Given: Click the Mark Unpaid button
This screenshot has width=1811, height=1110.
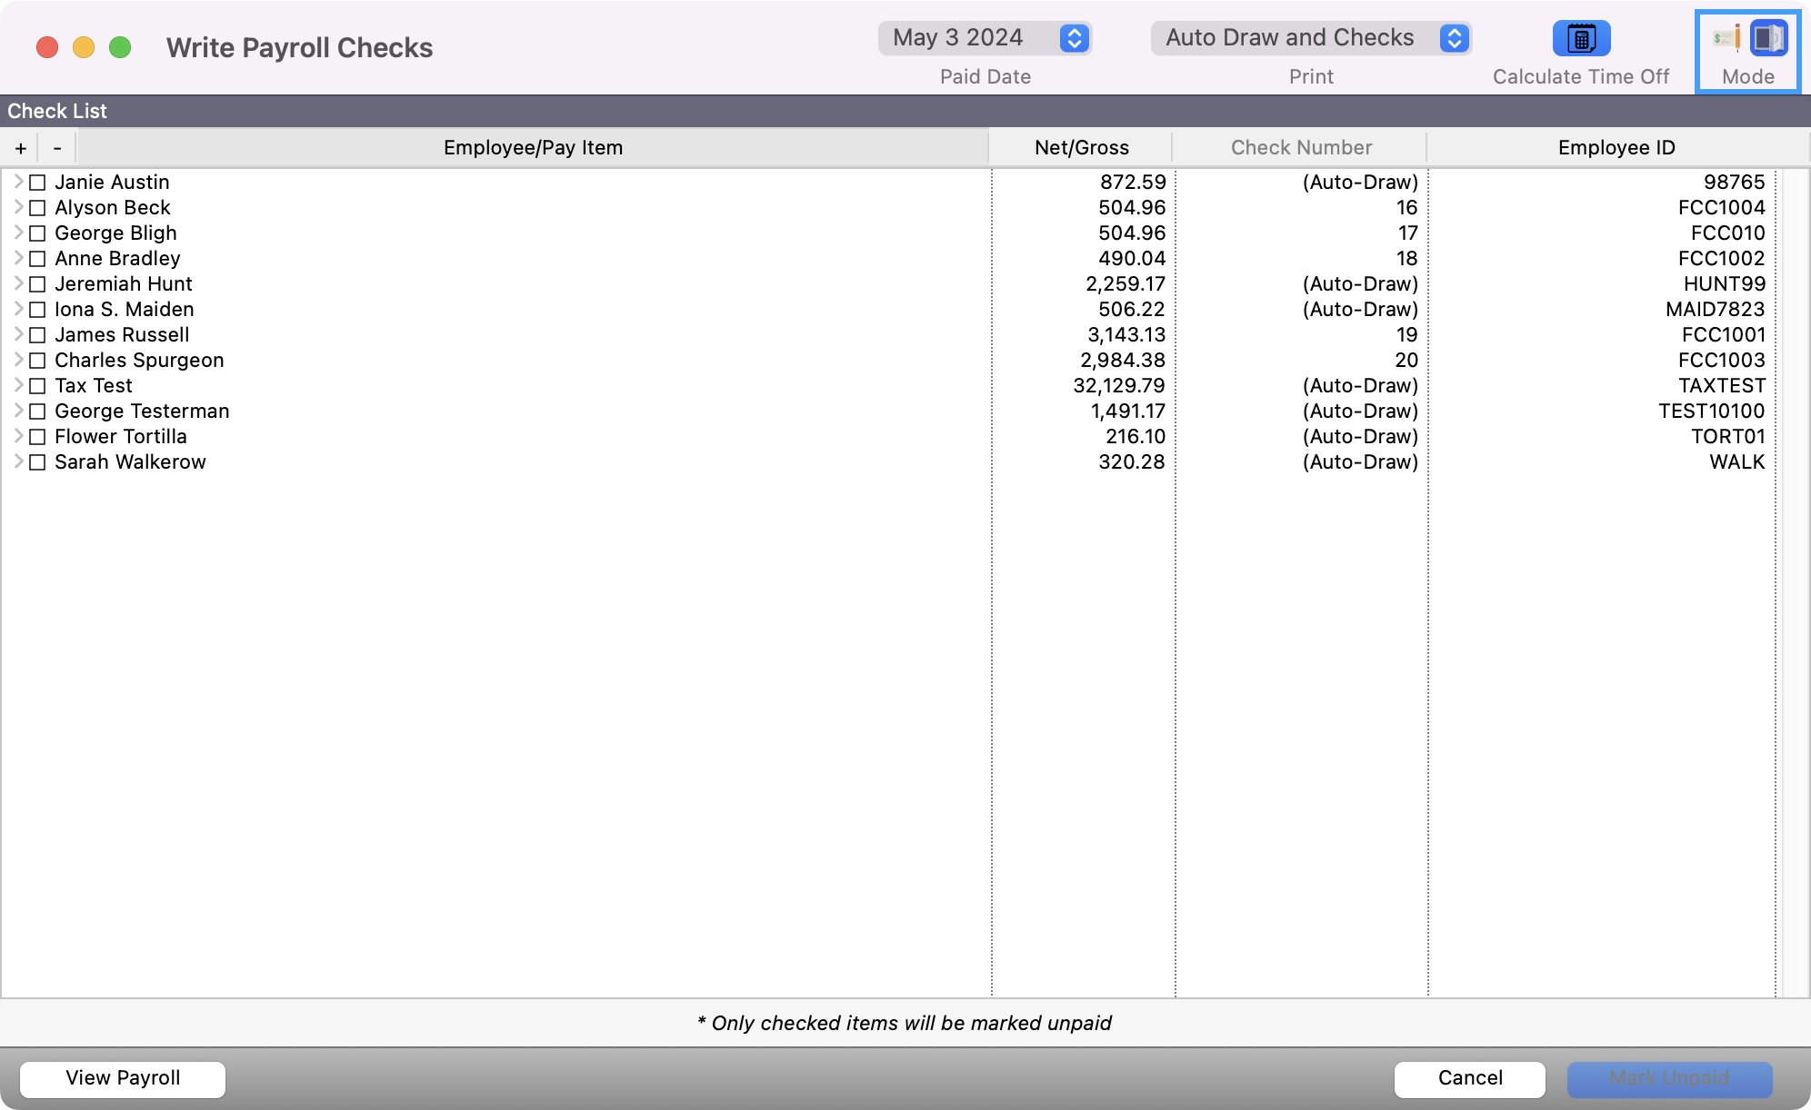Looking at the screenshot, I should (1668, 1078).
